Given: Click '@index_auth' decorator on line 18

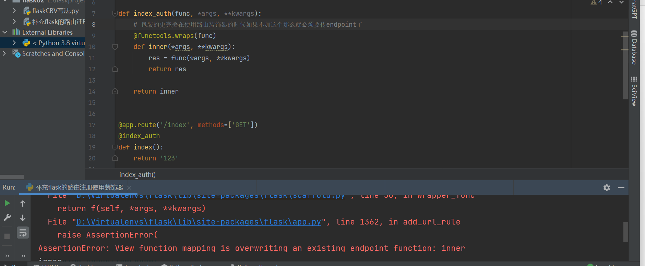Looking at the screenshot, I should pos(139,136).
